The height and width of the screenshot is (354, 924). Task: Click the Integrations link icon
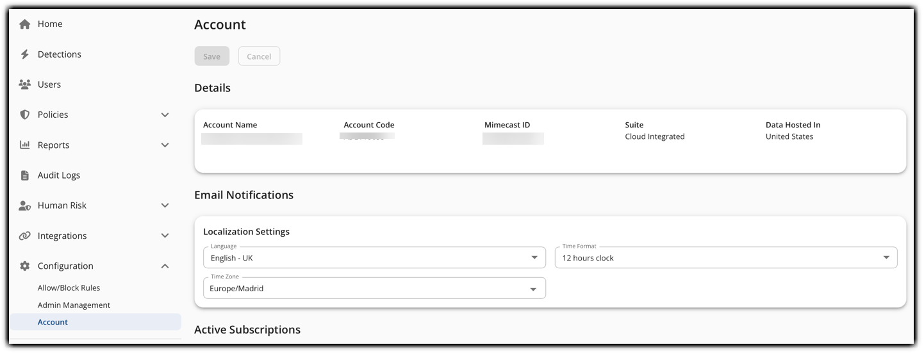tap(25, 236)
